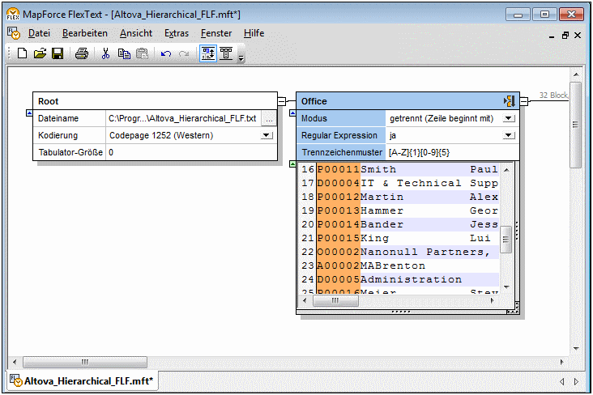Screen dimensions: 593x395
Task: Click the Trennzeichenmuster pattern field
Action: click(450, 152)
